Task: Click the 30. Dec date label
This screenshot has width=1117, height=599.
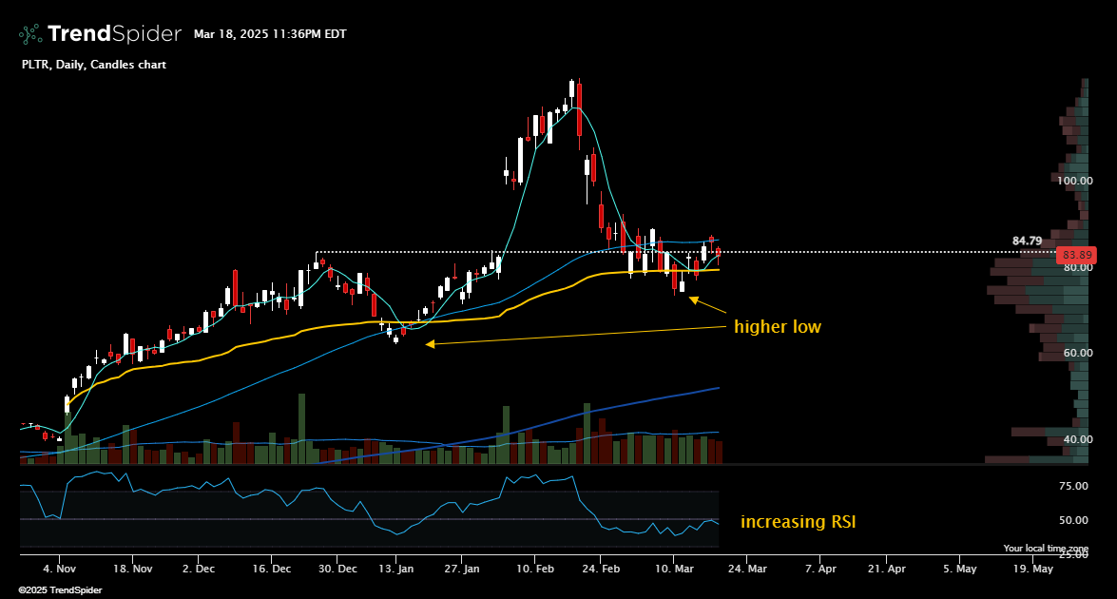Action: 337,569
